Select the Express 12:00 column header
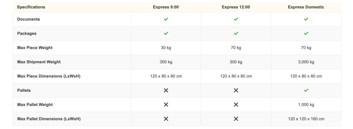 click(236, 7)
